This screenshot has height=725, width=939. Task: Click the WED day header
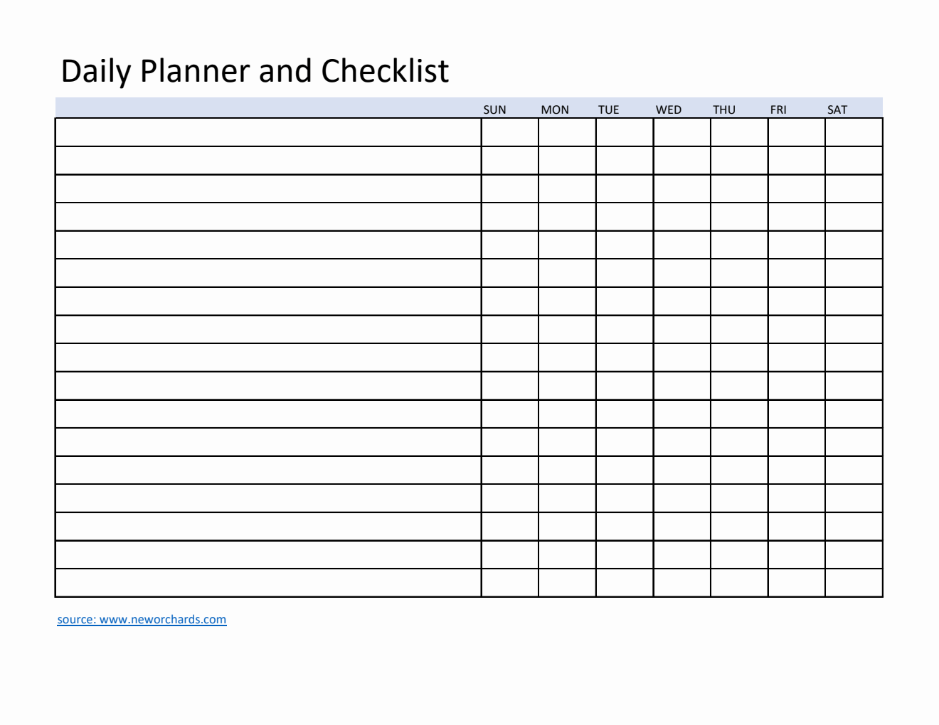coord(668,109)
